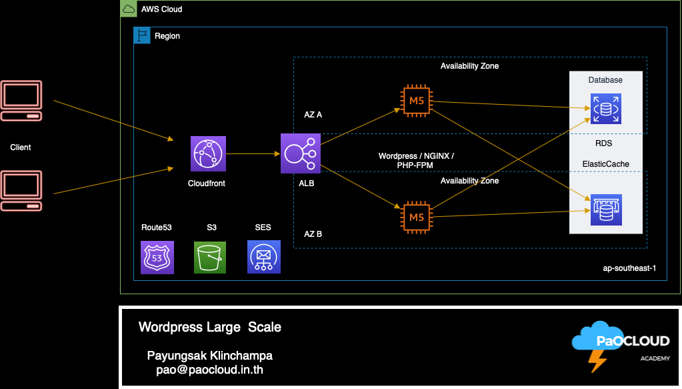
Task: Click the AWS Cloud group icon
Action: [129, 9]
